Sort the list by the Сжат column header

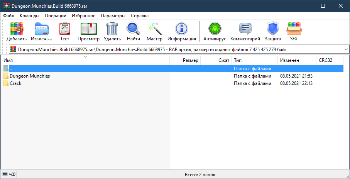(216, 60)
